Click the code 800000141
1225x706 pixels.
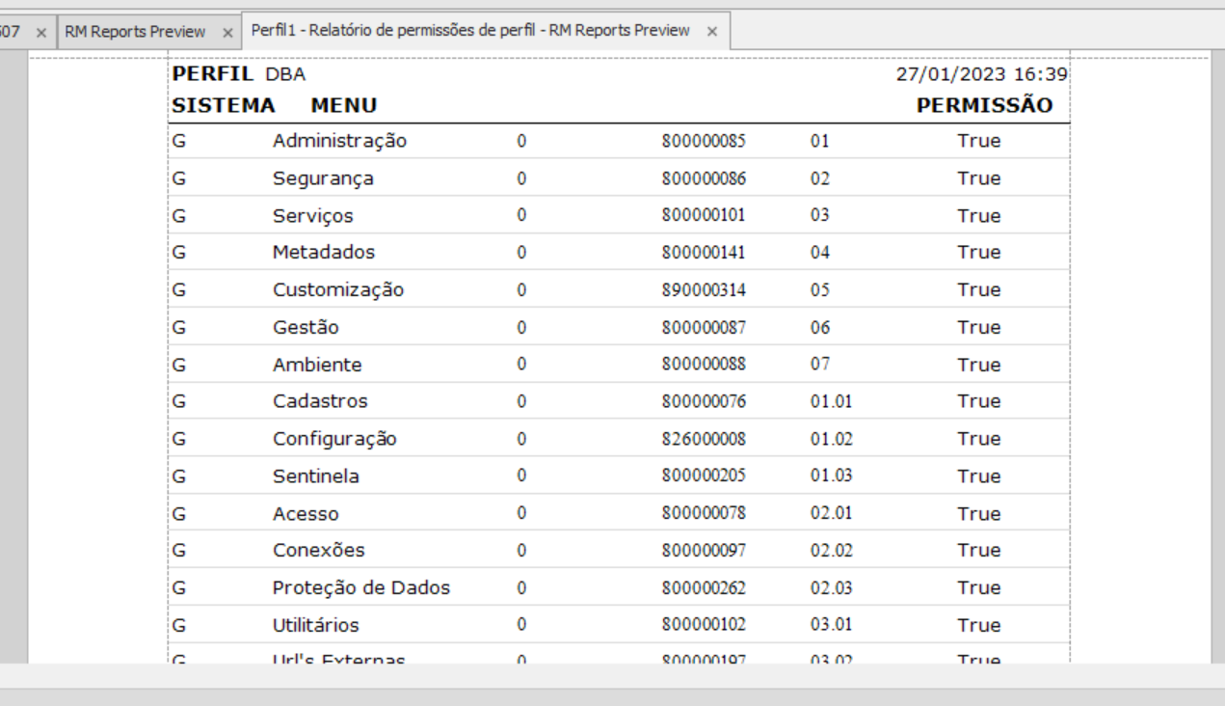[x=704, y=253]
